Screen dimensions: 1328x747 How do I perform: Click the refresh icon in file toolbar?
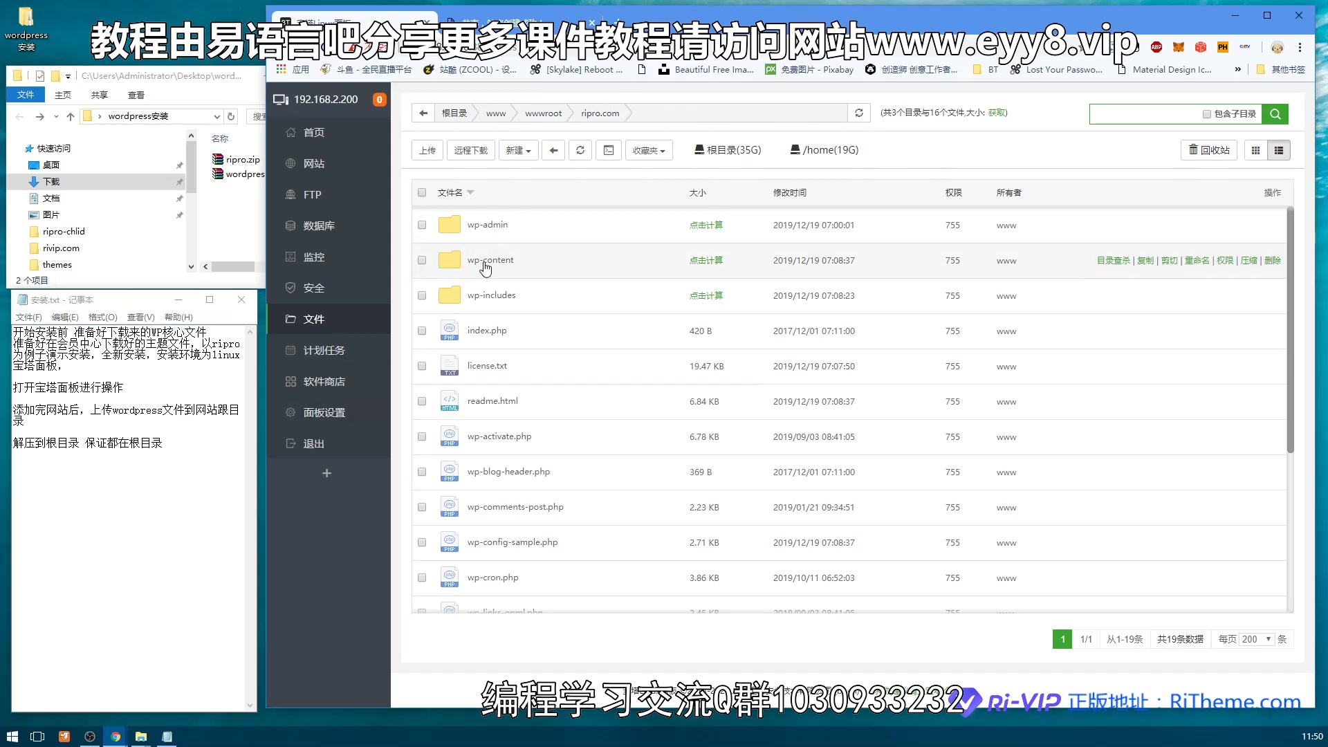click(x=580, y=150)
